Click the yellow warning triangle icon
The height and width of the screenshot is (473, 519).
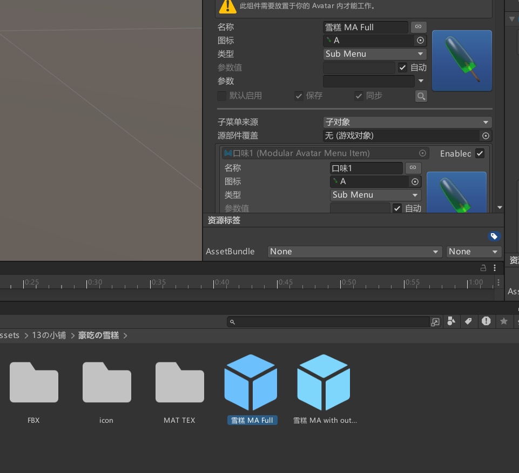(228, 6)
